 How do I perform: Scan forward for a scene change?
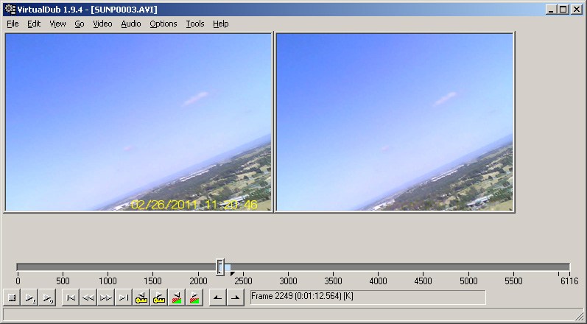click(194, 297)
